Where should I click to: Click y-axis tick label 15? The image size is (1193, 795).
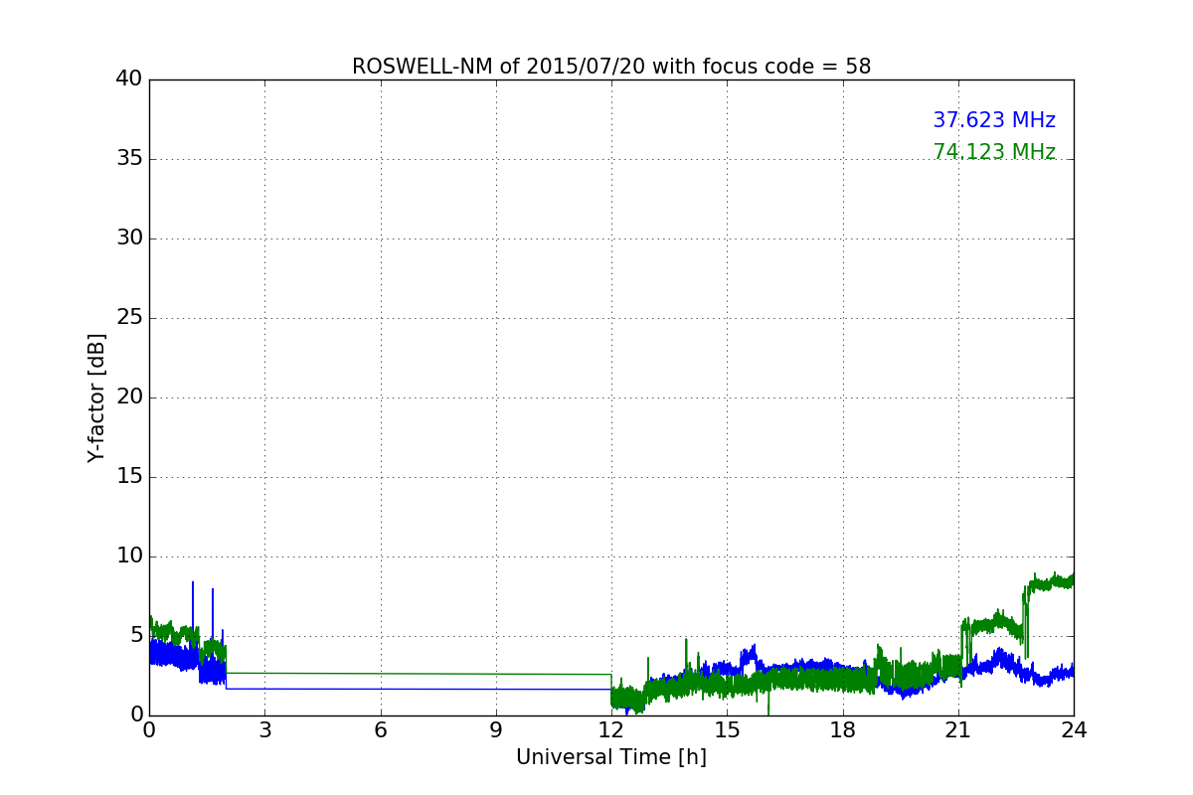[x=129, y=477]
